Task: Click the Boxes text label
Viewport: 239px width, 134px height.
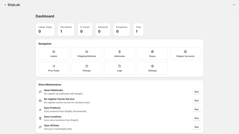Action: (152, 56)
